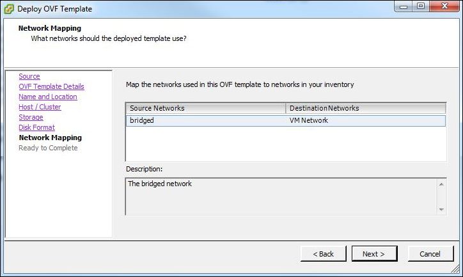Click the VMware icon in title bar
463x277 pixels.
[9, 9]
